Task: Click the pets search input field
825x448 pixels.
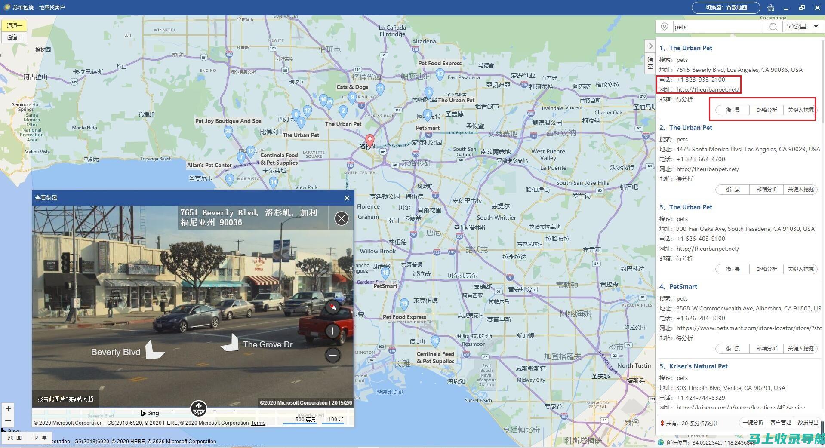Action: pyautogui.click(x=717, y=27)
